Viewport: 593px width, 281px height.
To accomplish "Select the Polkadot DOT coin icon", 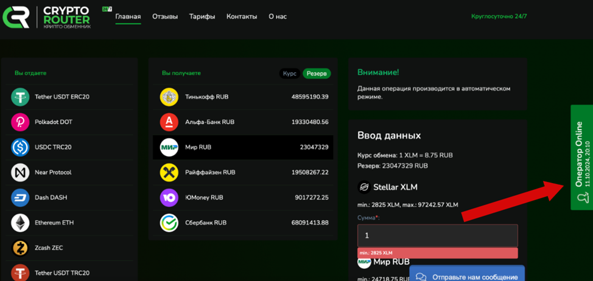I will click(20, 122).
